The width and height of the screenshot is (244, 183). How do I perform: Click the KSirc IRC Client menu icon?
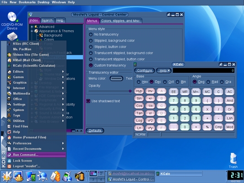coord(9,43)
